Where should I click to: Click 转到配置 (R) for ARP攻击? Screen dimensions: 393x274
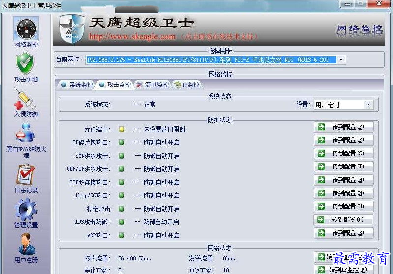(x=344, y=233)
